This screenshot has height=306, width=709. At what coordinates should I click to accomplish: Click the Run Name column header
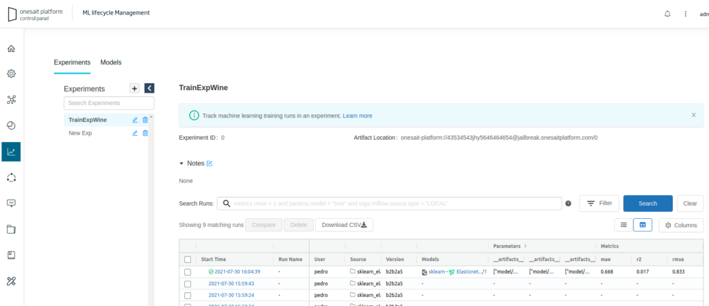pos(290,260)
